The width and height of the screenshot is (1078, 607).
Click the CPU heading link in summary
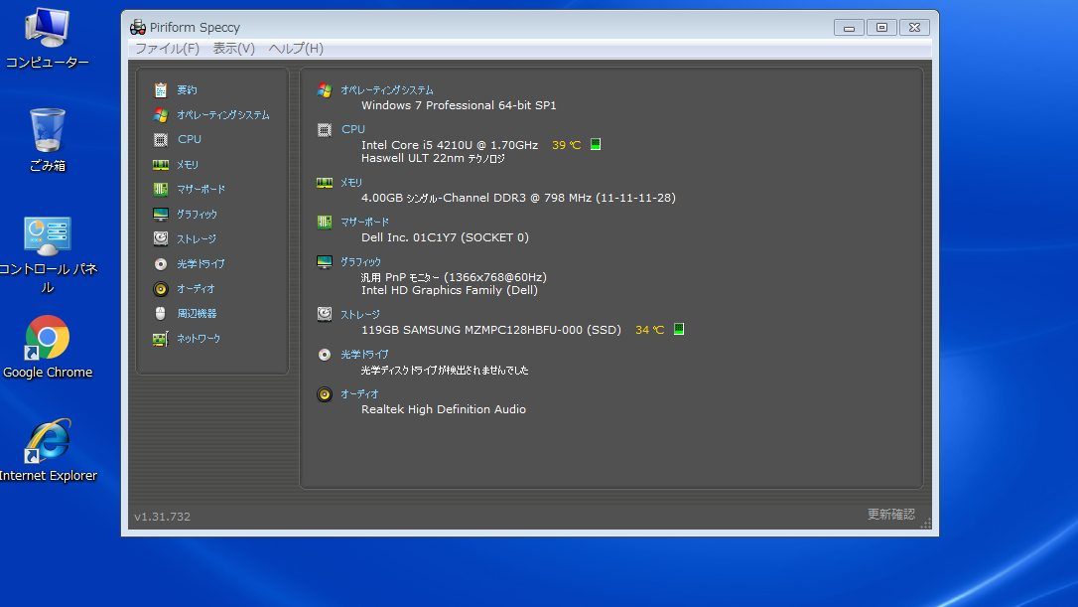[x=353, y=129]
